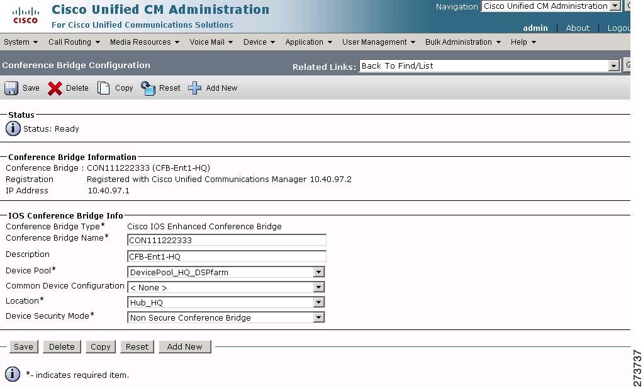The height and width of the screenshot is (388, 643).
Task: Click the Copy page icon
Action: (103, 88)
